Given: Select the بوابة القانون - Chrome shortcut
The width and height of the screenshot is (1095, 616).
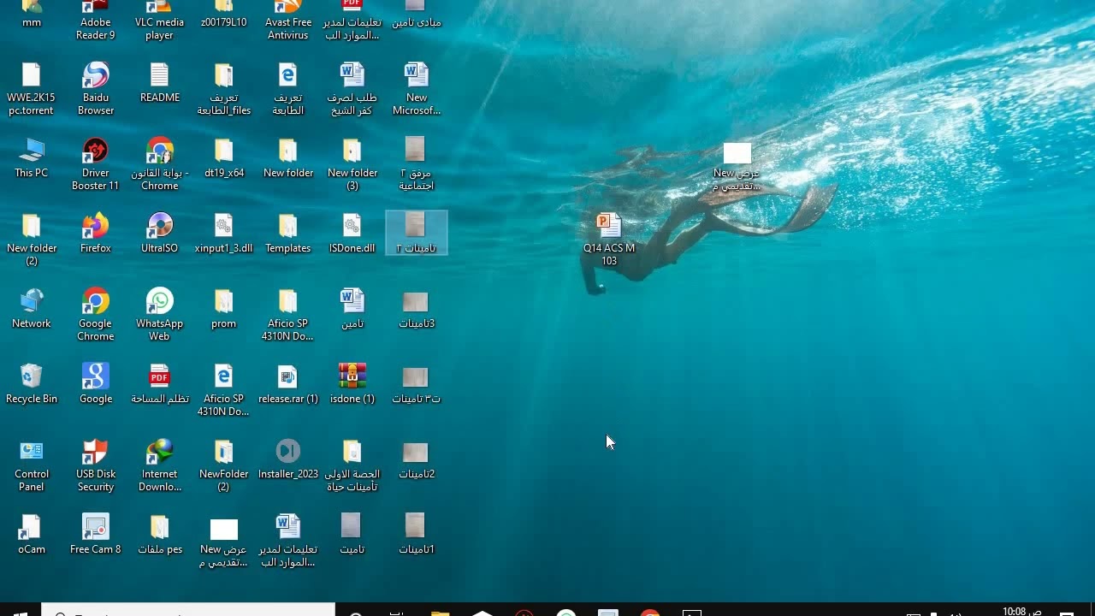Looking at the screenshot, I should click(159, 164).
